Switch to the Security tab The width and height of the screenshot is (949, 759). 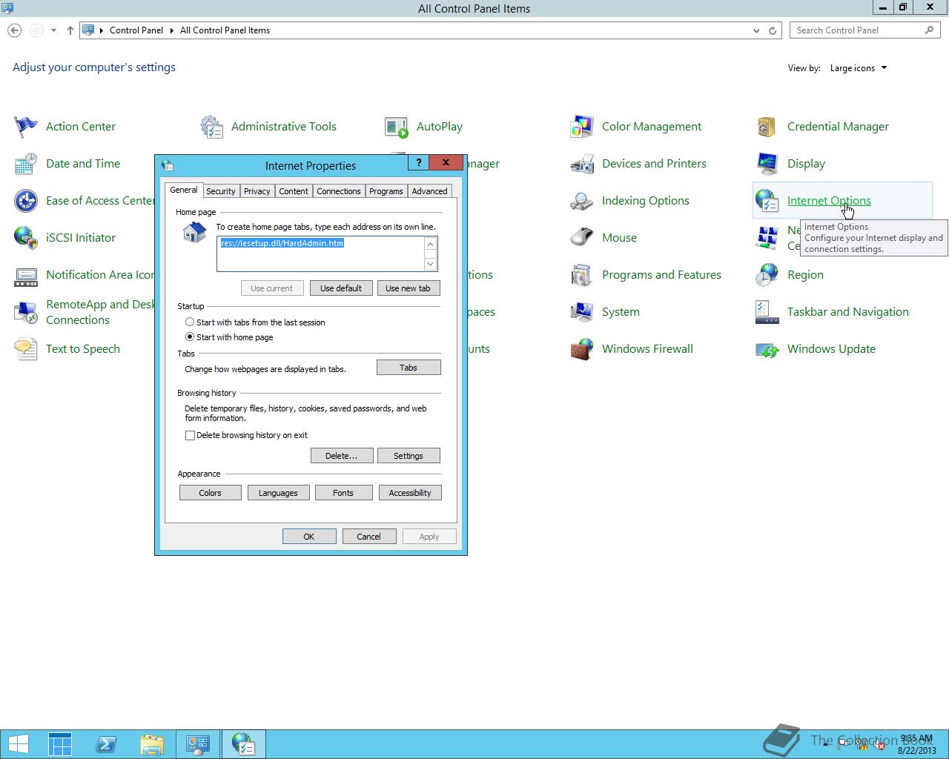[x=221, y=191]
